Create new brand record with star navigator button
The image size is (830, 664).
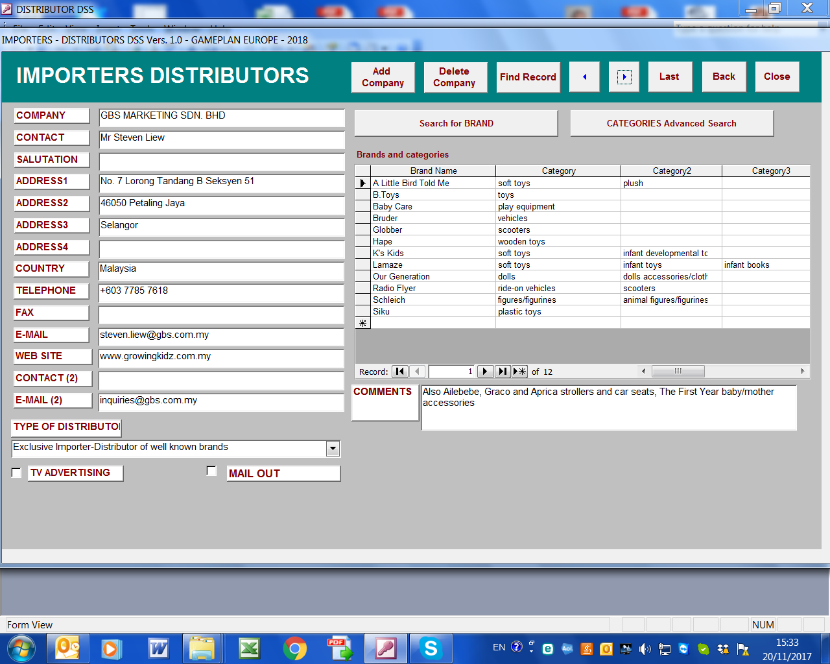tap(520, 372)
